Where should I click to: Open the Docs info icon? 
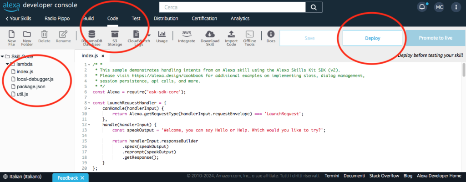point(271,35)
